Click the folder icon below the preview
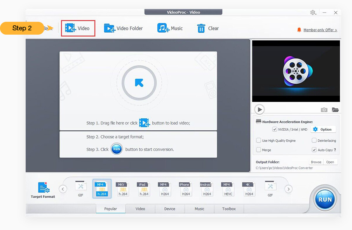Viewport: 352px width, 230px height. click(x=335, y=110)
